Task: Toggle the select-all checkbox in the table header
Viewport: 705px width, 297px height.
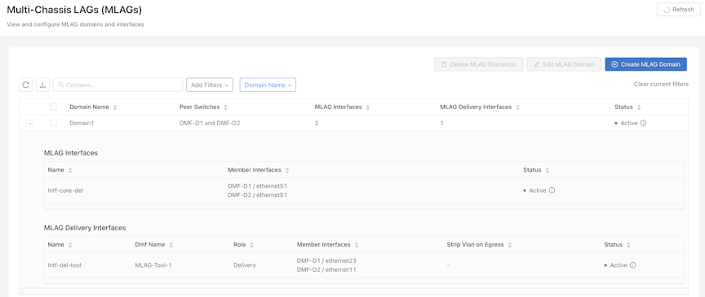Action: click(x=54, y=107)
